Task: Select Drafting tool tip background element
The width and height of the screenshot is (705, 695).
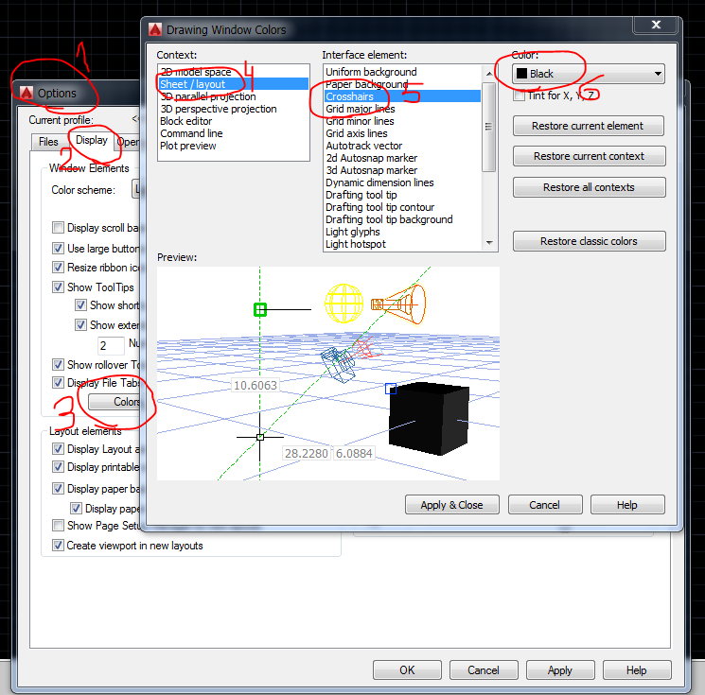Action: pos(402,219)
